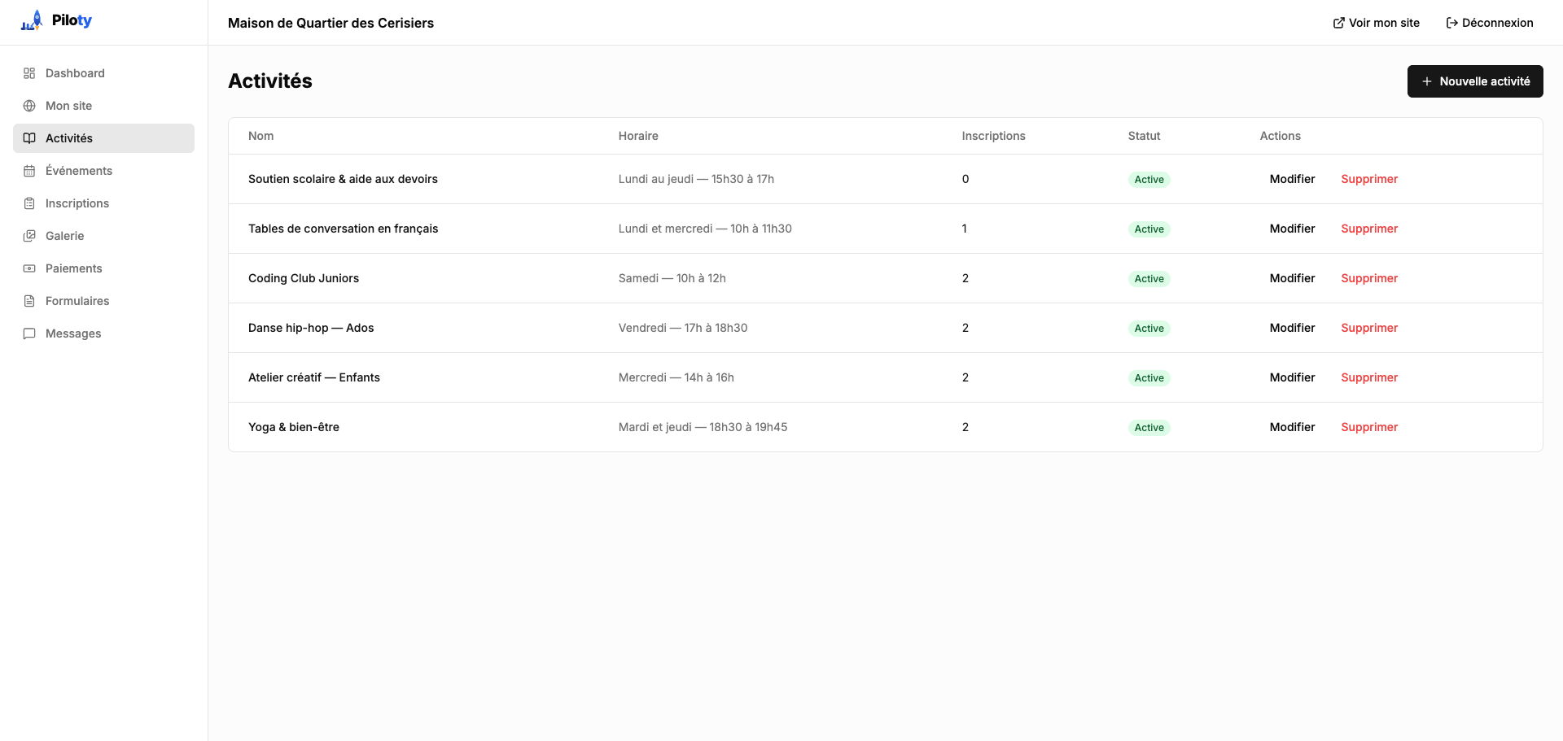Click Déconnexion to log out
Viewport: 1563px width, 741px height.
tap(1498, 23)
